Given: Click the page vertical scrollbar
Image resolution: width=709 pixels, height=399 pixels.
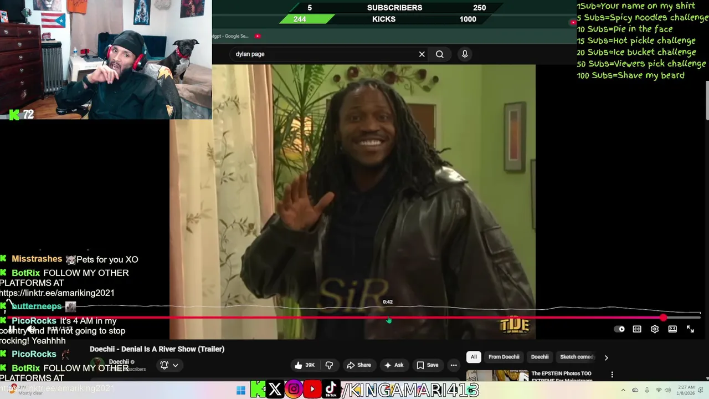Looking at the screenshot, I should tap(707, 100).
